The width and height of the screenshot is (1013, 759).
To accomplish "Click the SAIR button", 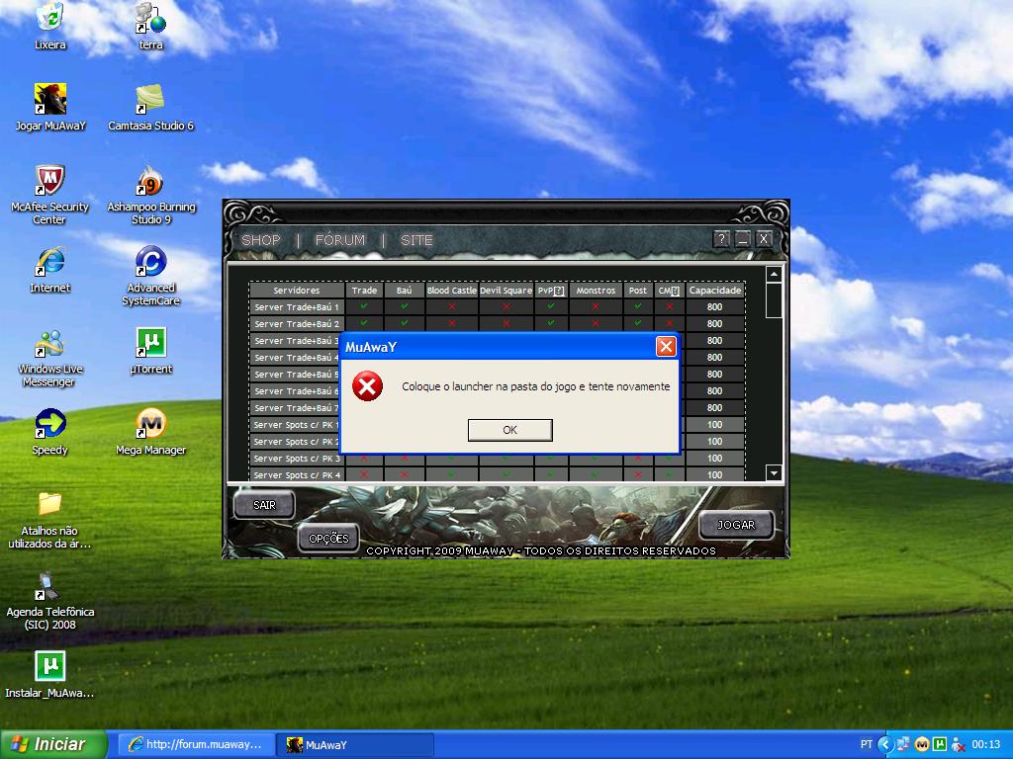I will click(264, 505).
